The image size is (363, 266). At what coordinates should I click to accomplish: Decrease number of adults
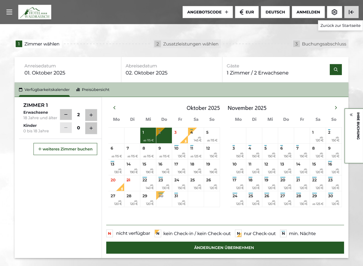pyautogui.click(x=66, y=115)
